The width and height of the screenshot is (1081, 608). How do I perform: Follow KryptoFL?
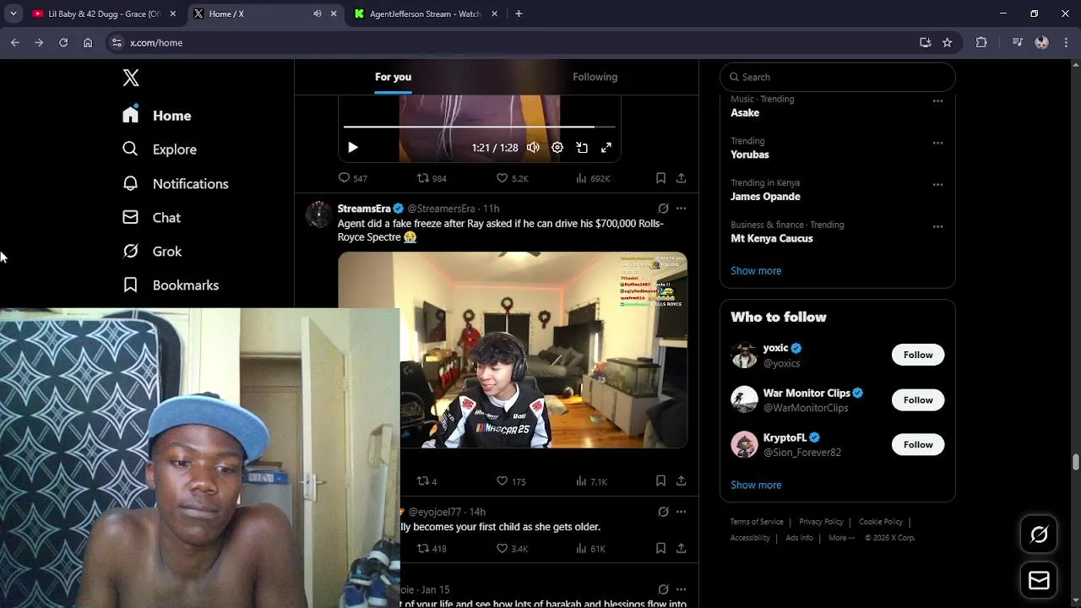click(x=918, y=445)
